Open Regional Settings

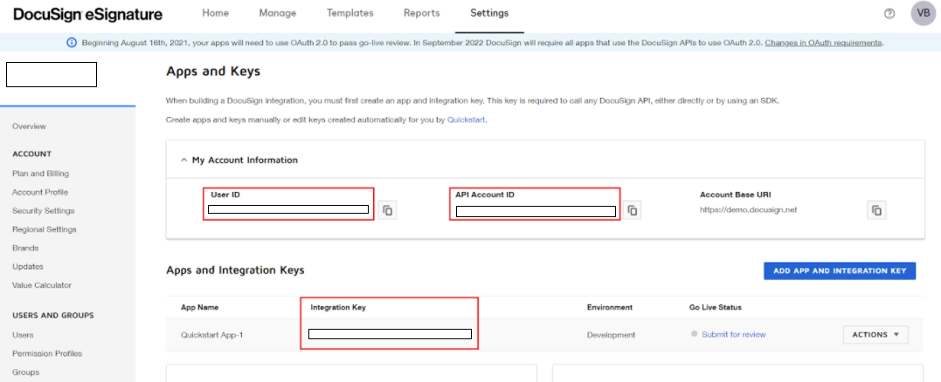click(x=44, y=229)
